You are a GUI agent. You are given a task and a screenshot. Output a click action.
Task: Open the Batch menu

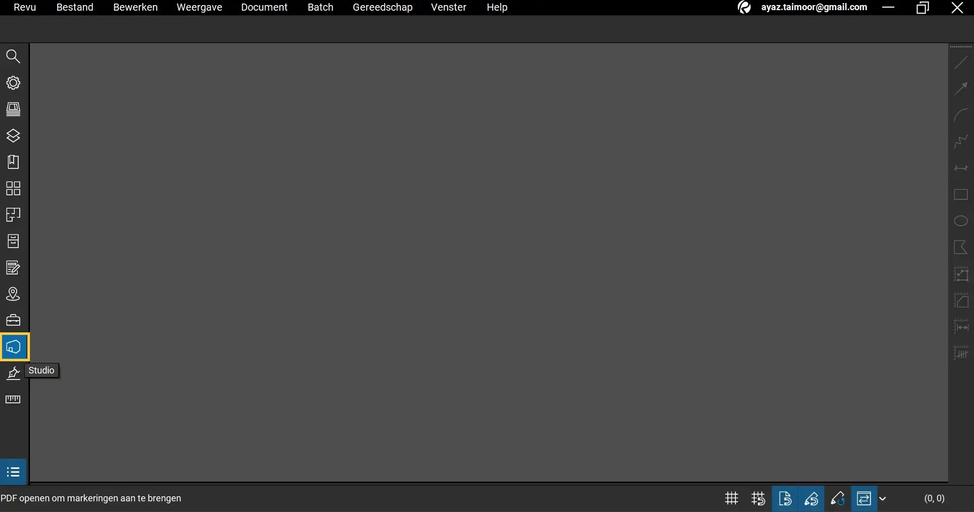tap(320, 7)
